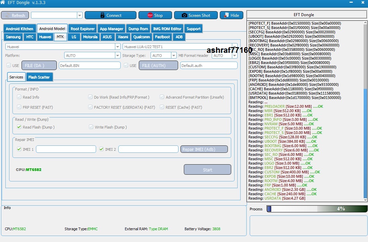Screen dimensions: 368x242
Task: Click the Start button
Action: point(207,170)
